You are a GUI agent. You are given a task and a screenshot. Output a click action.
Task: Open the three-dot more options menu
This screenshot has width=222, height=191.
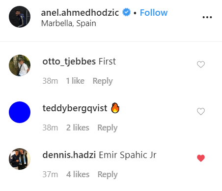[207, 17]
